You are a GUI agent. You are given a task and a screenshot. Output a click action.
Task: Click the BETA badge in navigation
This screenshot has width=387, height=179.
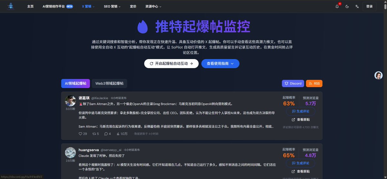[70, 6]
